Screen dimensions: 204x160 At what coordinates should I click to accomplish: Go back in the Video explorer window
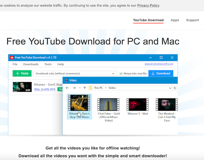pyautogui.click(x=67, y=88)
